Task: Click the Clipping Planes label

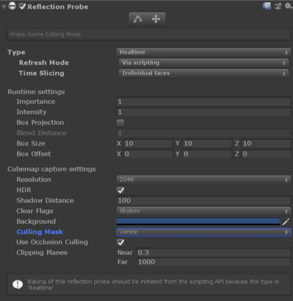Action: tap(42, 253)
